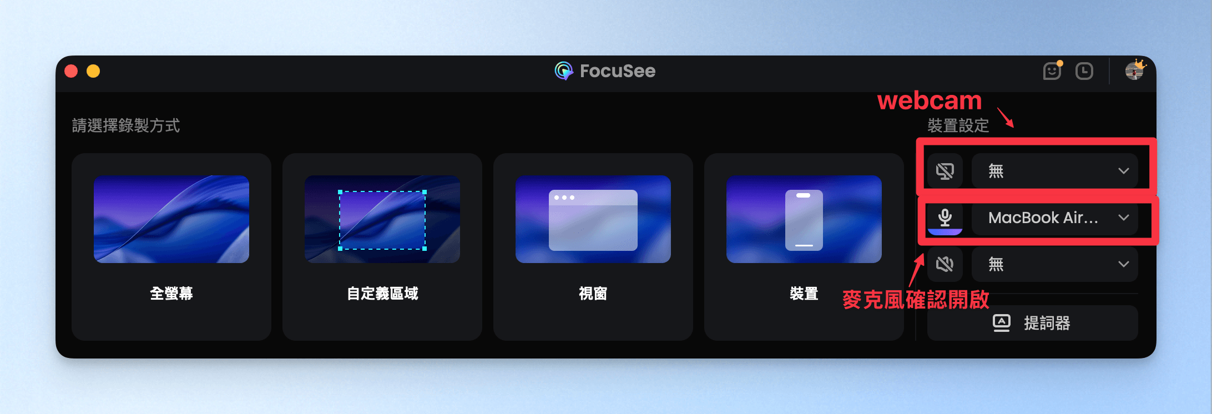Click the user profile avatar
This screenshot has height=414, width=1212.
[x=1134, y=72]
